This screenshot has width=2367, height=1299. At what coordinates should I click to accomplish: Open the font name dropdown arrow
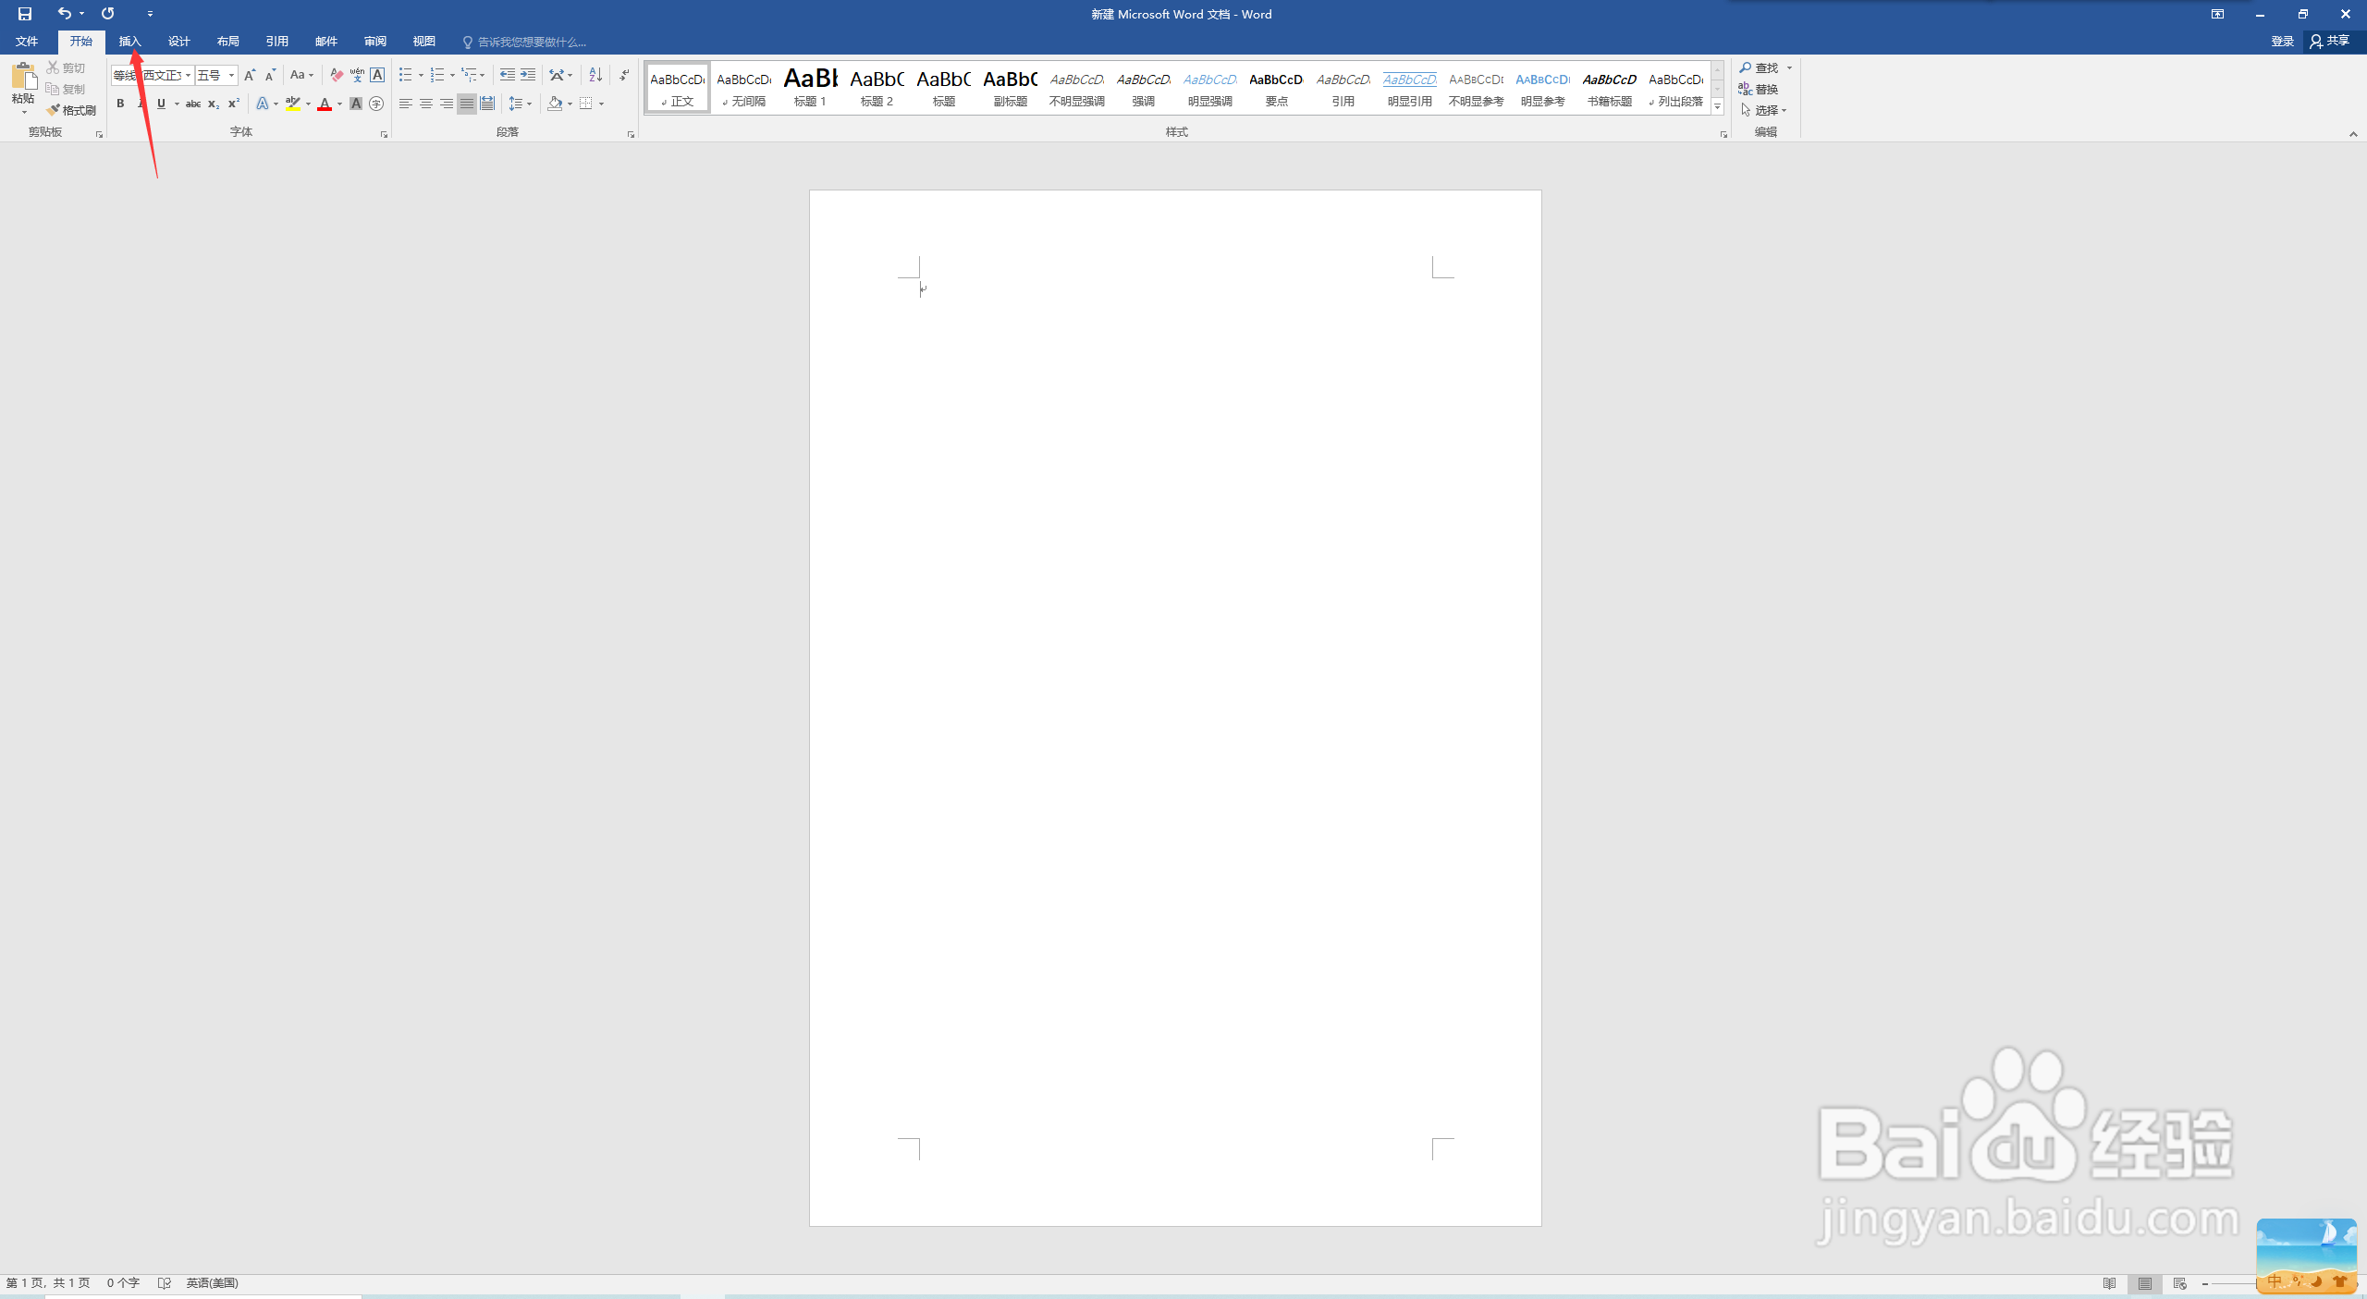pyautogui.click(x=189, y=75)
